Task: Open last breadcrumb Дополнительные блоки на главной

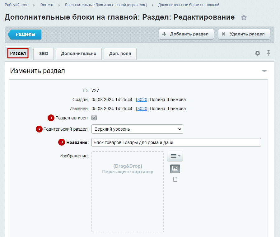Action: (x=189, y=5)
